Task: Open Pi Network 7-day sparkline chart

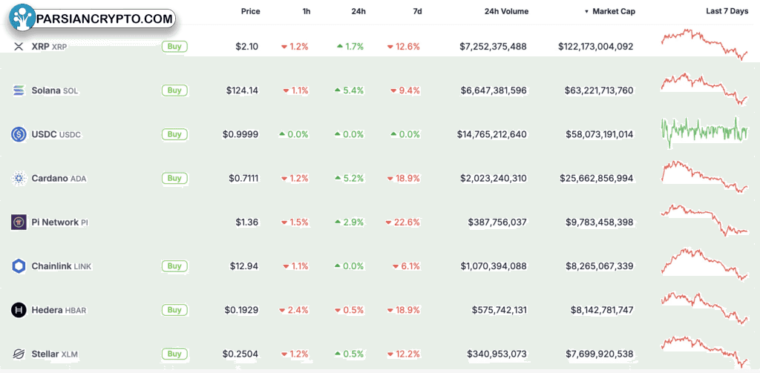Action: click(x=705, y=220)
